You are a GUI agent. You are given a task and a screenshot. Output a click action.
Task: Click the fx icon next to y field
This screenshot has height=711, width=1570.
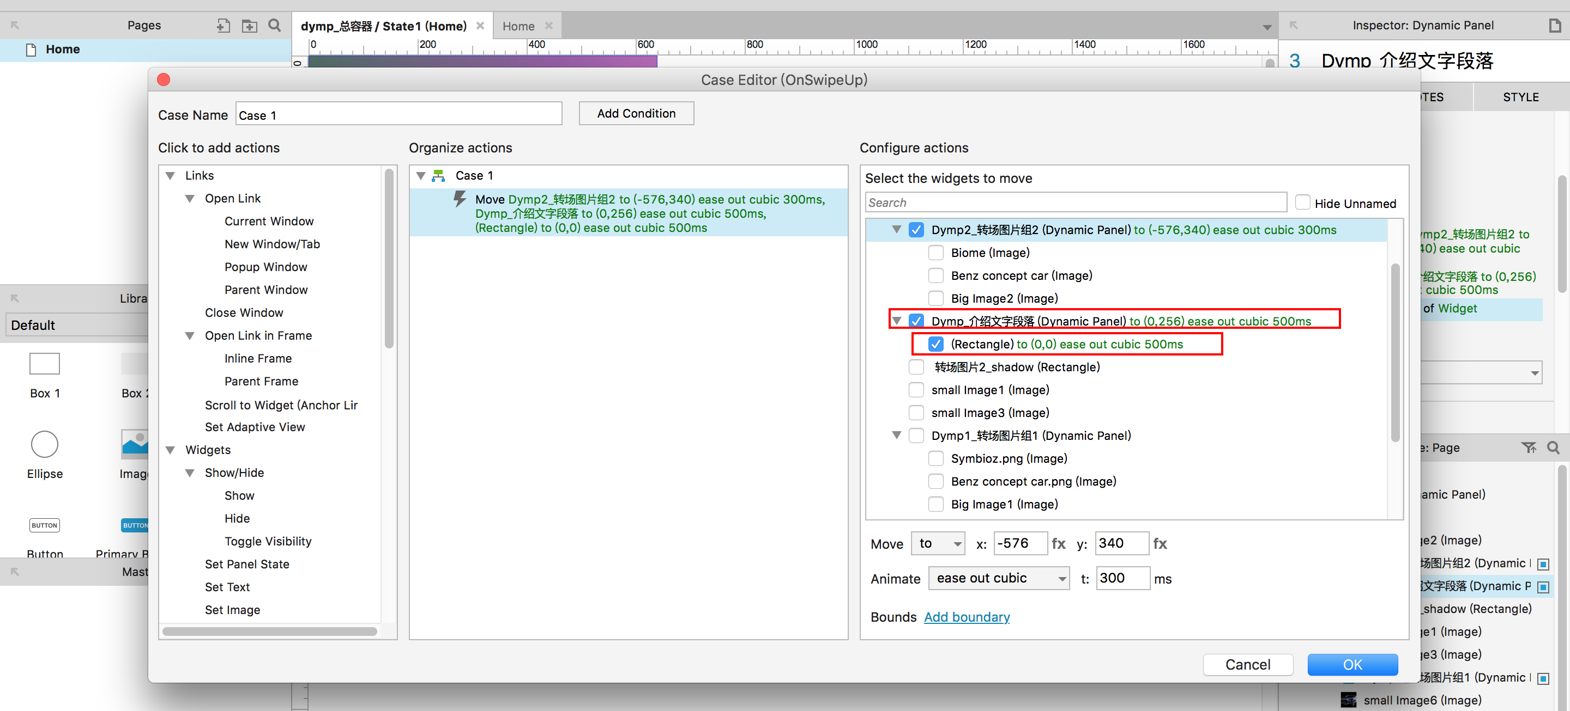click(x=1160, y=544)
